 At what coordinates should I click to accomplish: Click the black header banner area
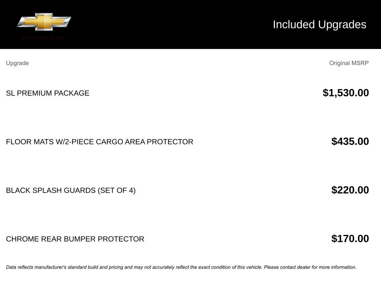190,24
